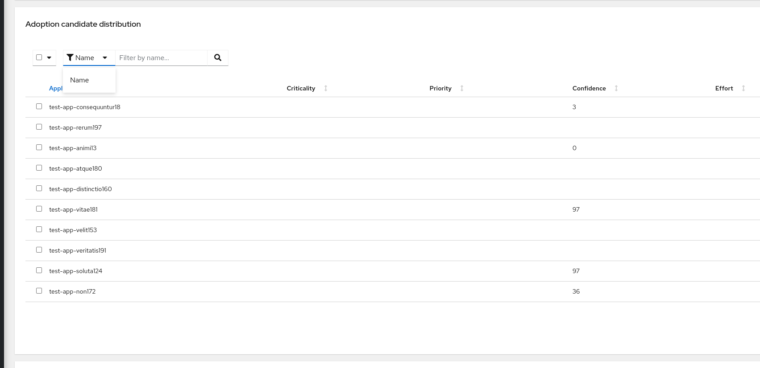Open the bulk selection dropdown caret

(49, 57)
